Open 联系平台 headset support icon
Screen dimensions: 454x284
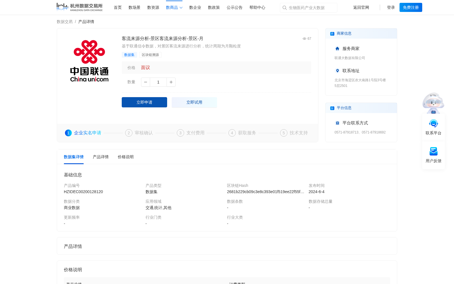point(434,124)
